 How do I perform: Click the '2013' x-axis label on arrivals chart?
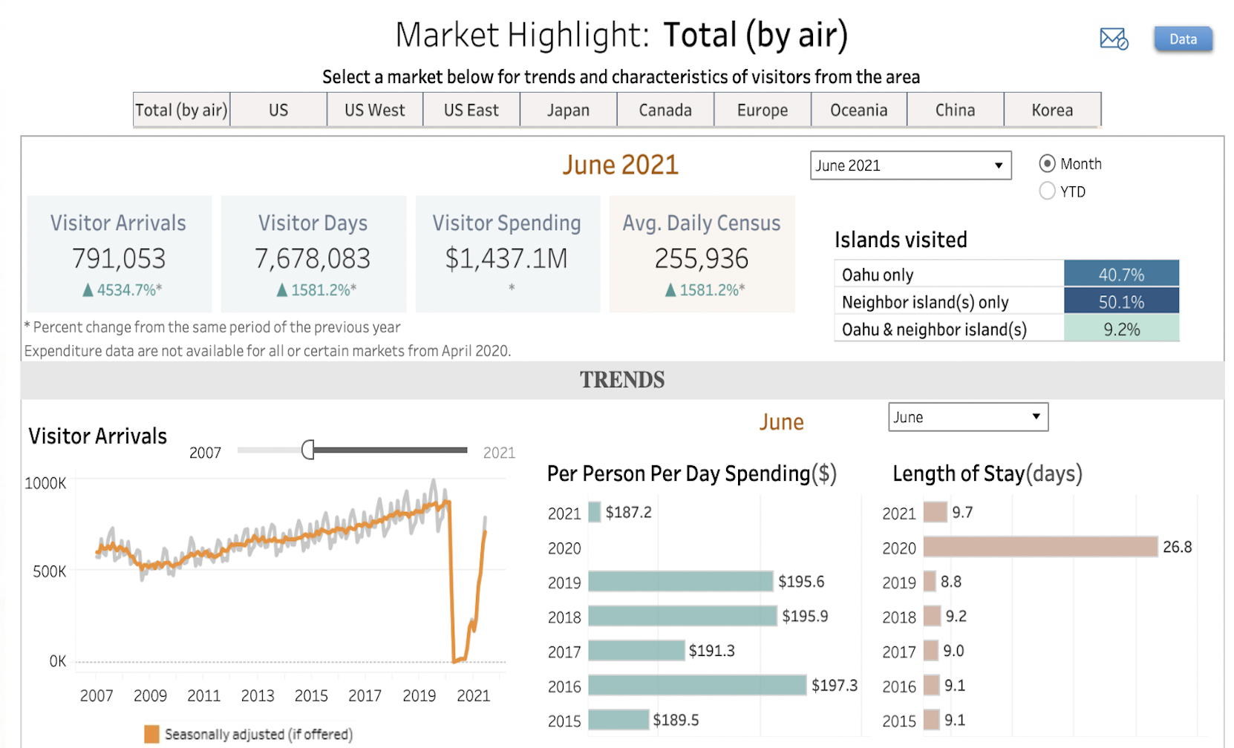coord(258,695)
